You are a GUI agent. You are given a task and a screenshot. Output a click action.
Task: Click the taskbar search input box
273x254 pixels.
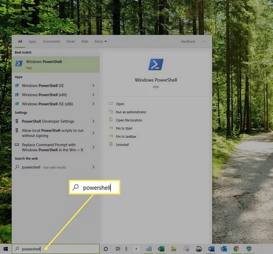(55, 249)
